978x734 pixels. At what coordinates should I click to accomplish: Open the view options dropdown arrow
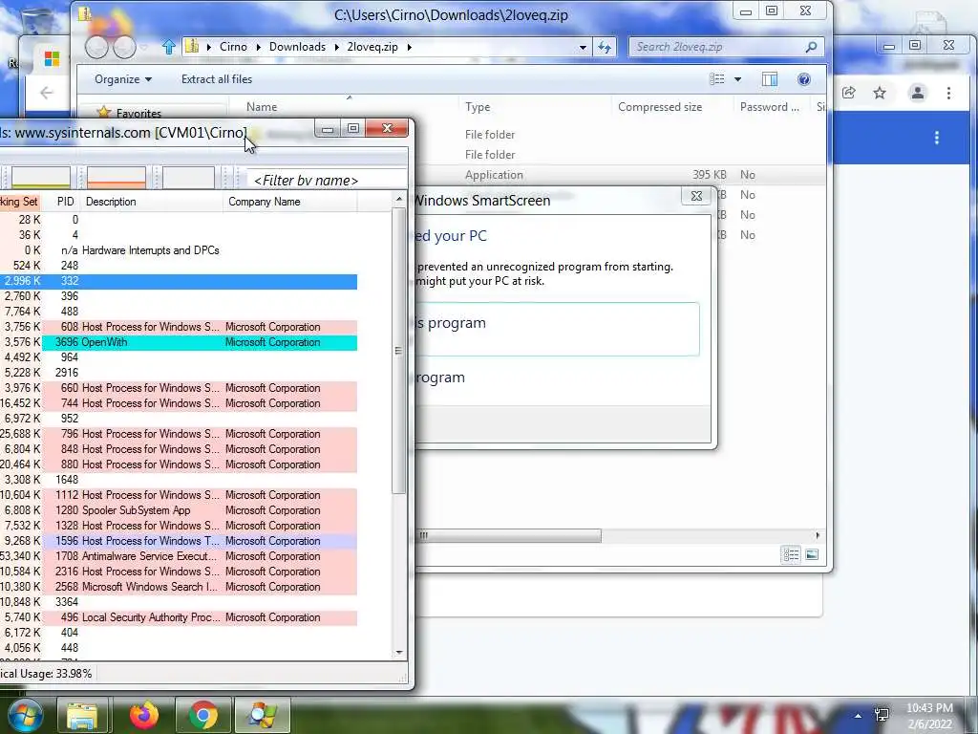738,79
